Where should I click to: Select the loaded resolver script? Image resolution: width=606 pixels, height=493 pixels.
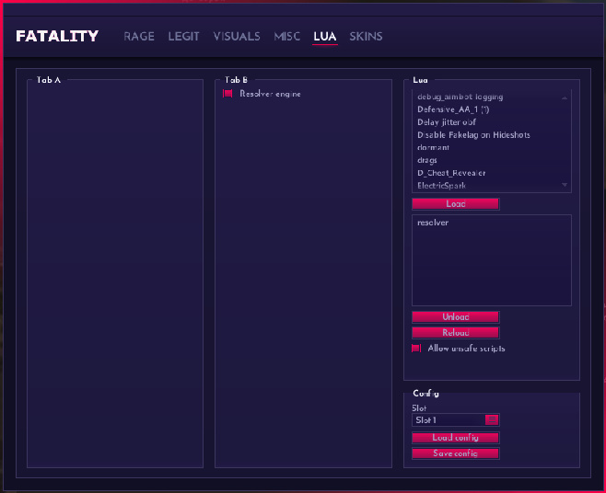coord(433,223)
